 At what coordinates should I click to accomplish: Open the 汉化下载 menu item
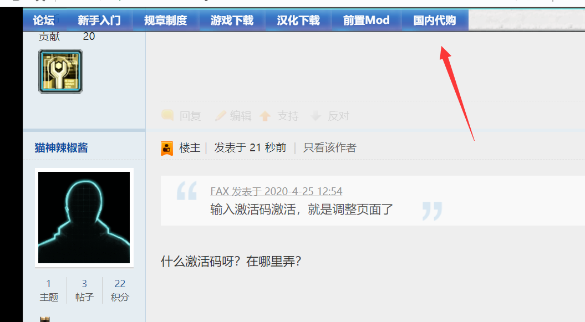298,20
